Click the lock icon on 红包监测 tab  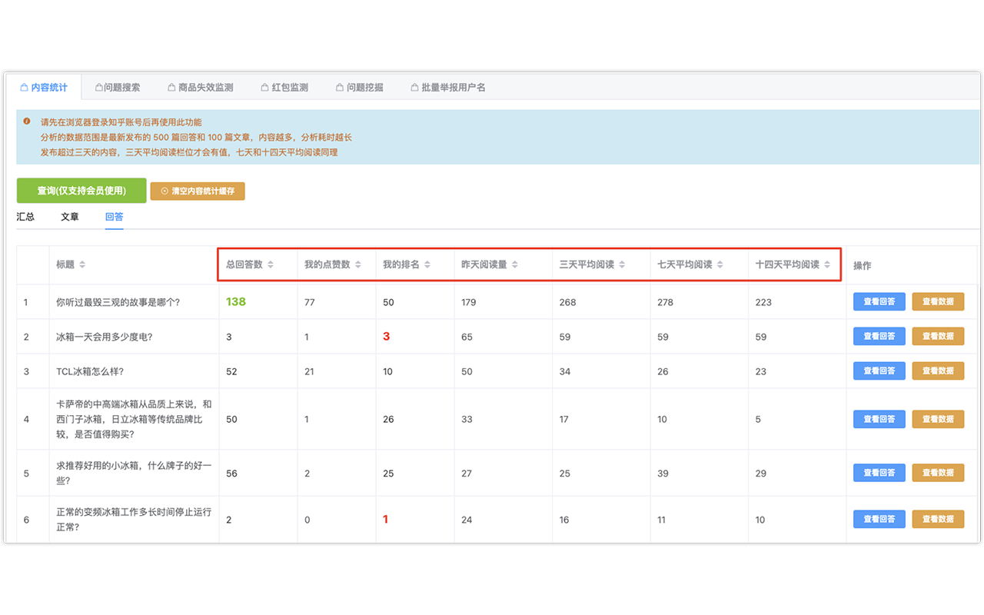click(x=264, y=88)
